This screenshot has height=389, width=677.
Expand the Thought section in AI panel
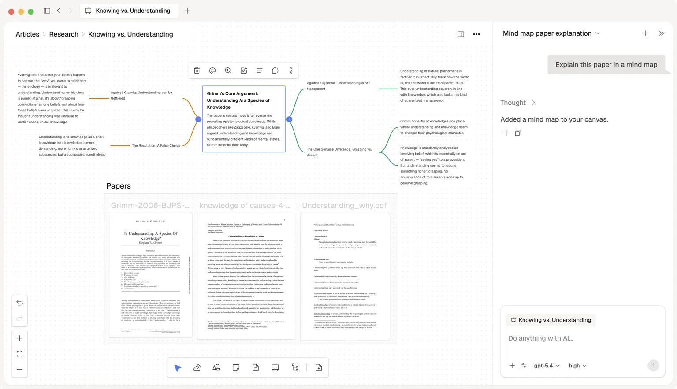(533, 103)
